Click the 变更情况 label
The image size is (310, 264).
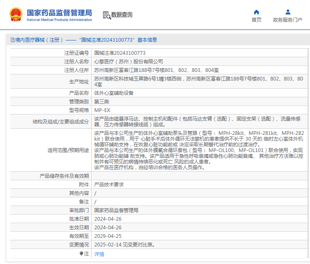(x=79, y=245)
